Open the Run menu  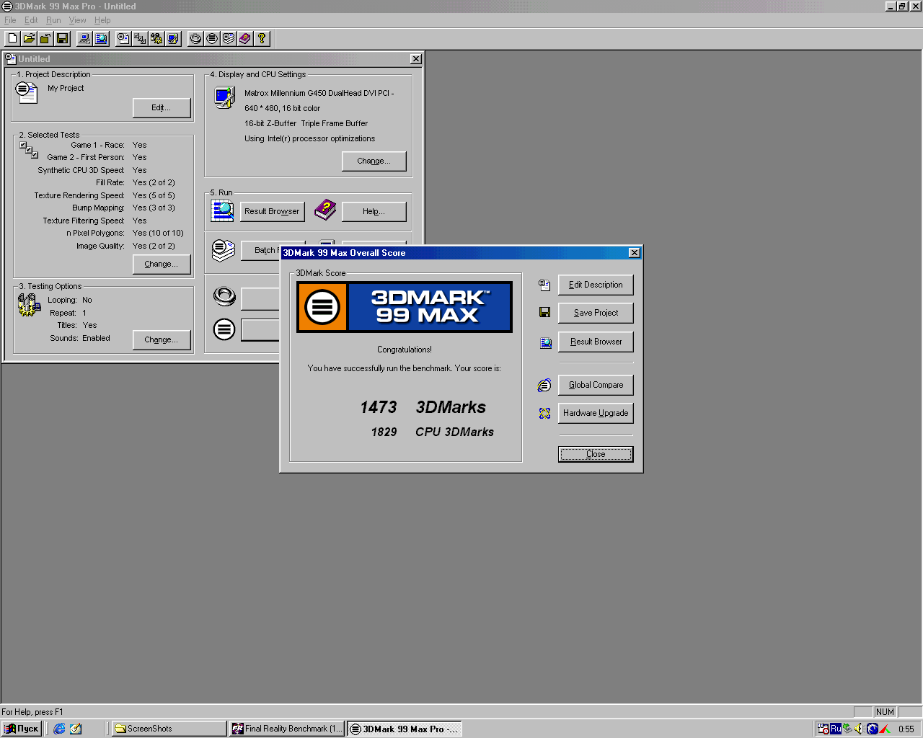click(53, 20)
